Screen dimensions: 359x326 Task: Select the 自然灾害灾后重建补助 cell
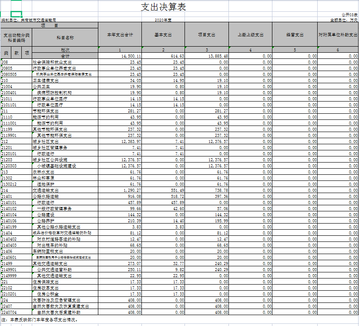click(60, 312)
